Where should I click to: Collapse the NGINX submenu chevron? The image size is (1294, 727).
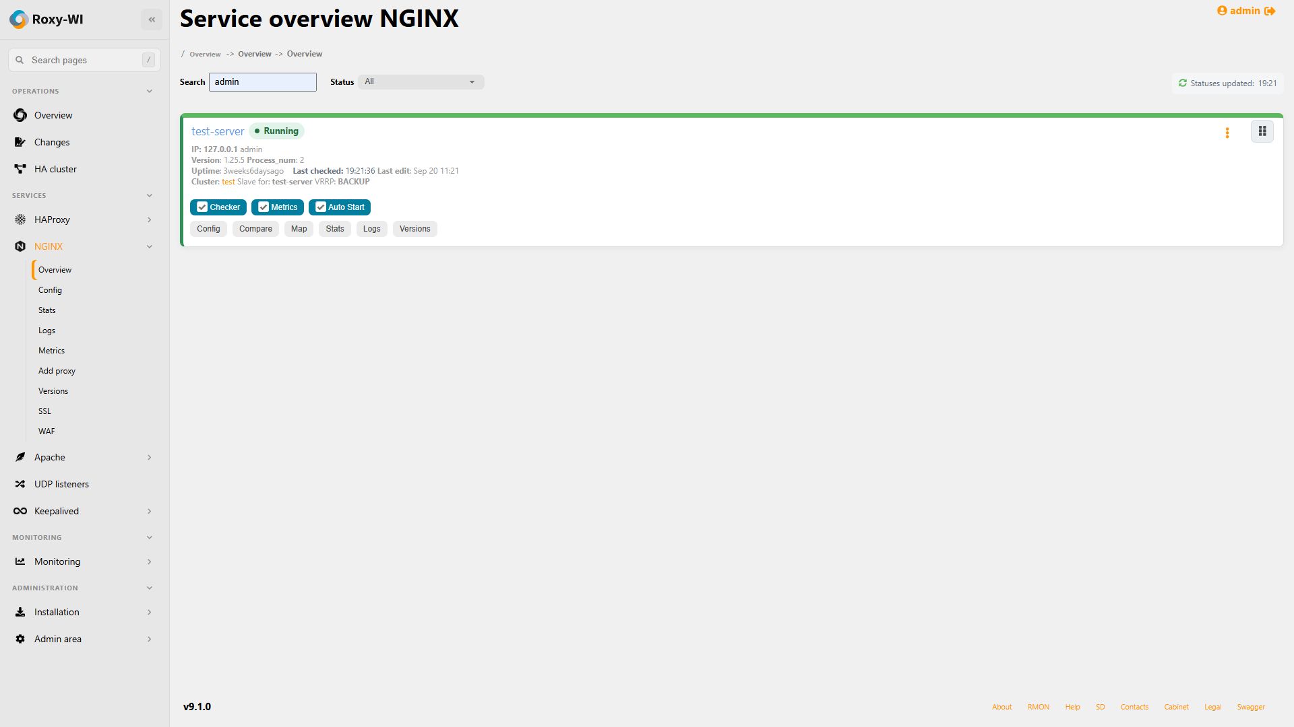point(149,246)
